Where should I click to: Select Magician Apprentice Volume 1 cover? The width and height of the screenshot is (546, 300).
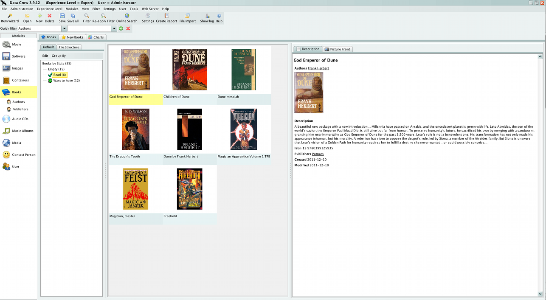click(x=244, y=129)
